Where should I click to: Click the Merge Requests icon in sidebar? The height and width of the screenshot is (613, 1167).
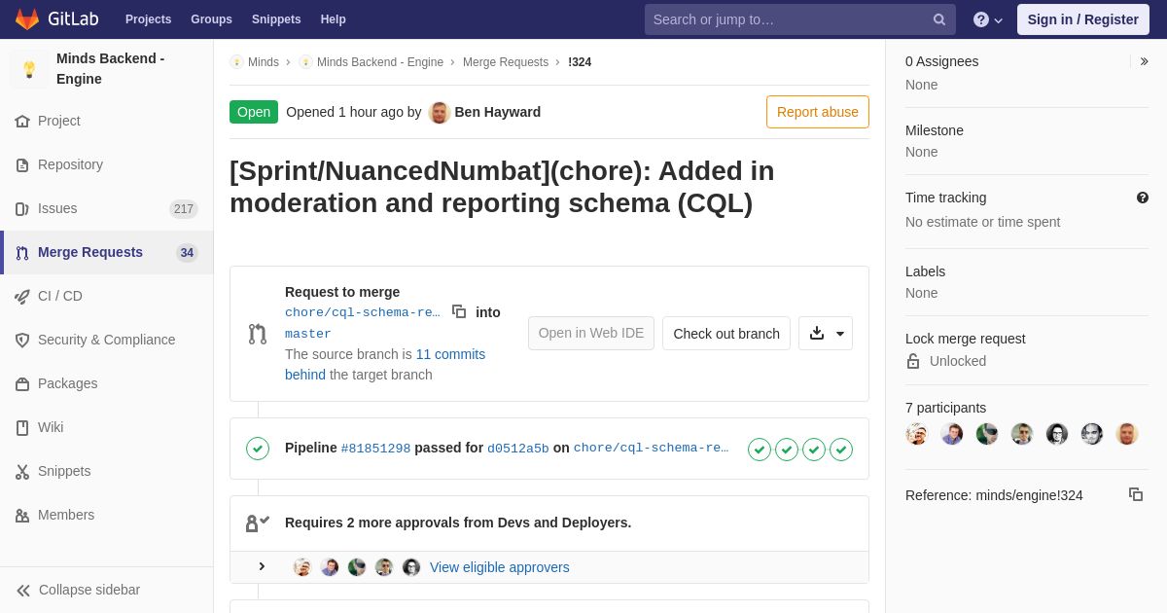(22, 253)
